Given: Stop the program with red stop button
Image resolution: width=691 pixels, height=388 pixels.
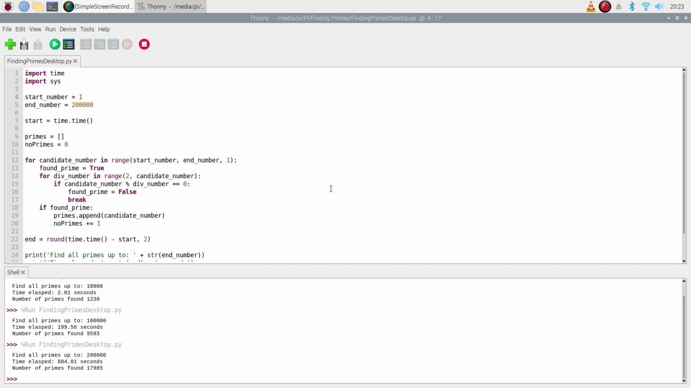Looking at the screenshot, I should pyautogui.click(x=144, y=44).
